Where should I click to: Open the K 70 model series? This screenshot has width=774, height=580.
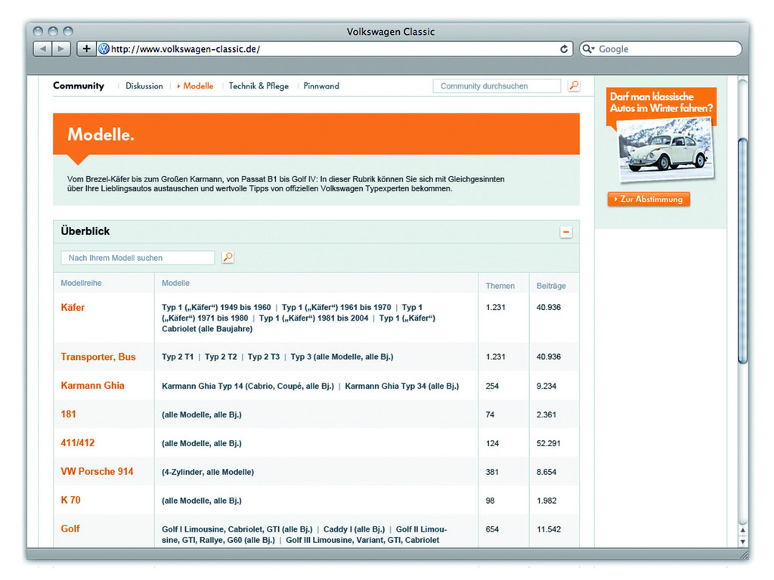point(70,500)
